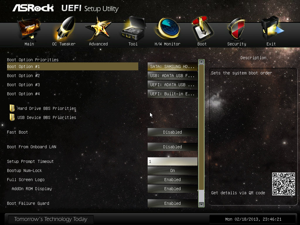Click the scrollbar down arrow

(x=201, y=204)
